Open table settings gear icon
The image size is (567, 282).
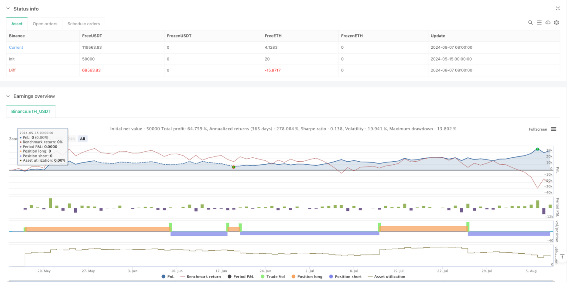557,23
